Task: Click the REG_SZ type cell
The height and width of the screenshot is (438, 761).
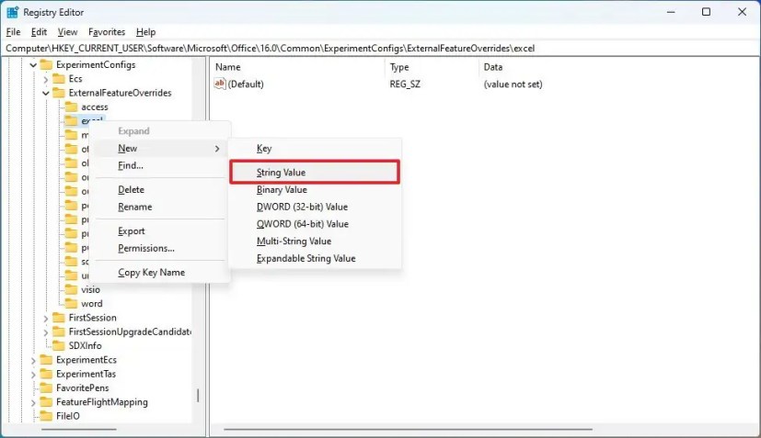Action: (x=405, y=84)
